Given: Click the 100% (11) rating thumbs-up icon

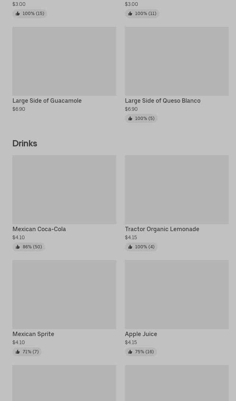Looking at the screenshot, I should [x=130, y=14].
